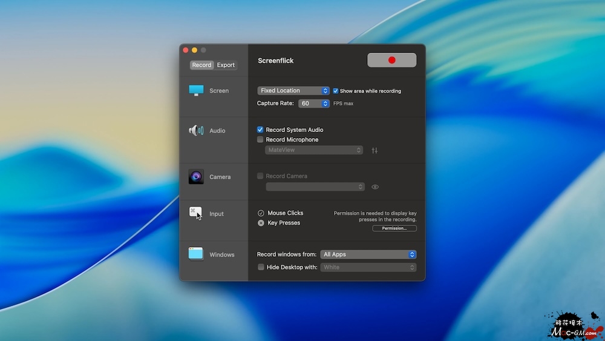Toggle the Key Presses option
The width and height of the screenshot is (605, 341).
(261, 223)
